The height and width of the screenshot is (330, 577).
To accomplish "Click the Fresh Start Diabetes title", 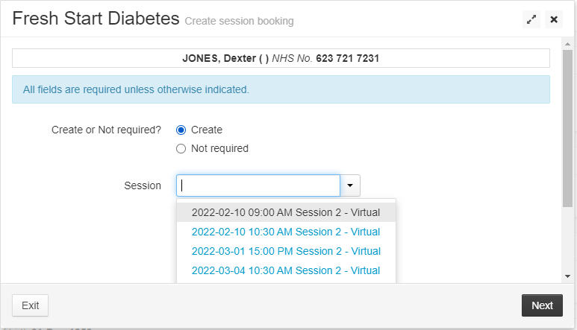I will pyautogui.click(x=96, y=19).
